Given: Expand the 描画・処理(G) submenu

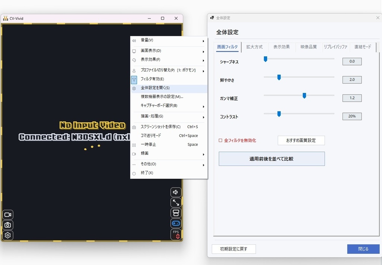Looking at the screenshot, I should point(169,117).
